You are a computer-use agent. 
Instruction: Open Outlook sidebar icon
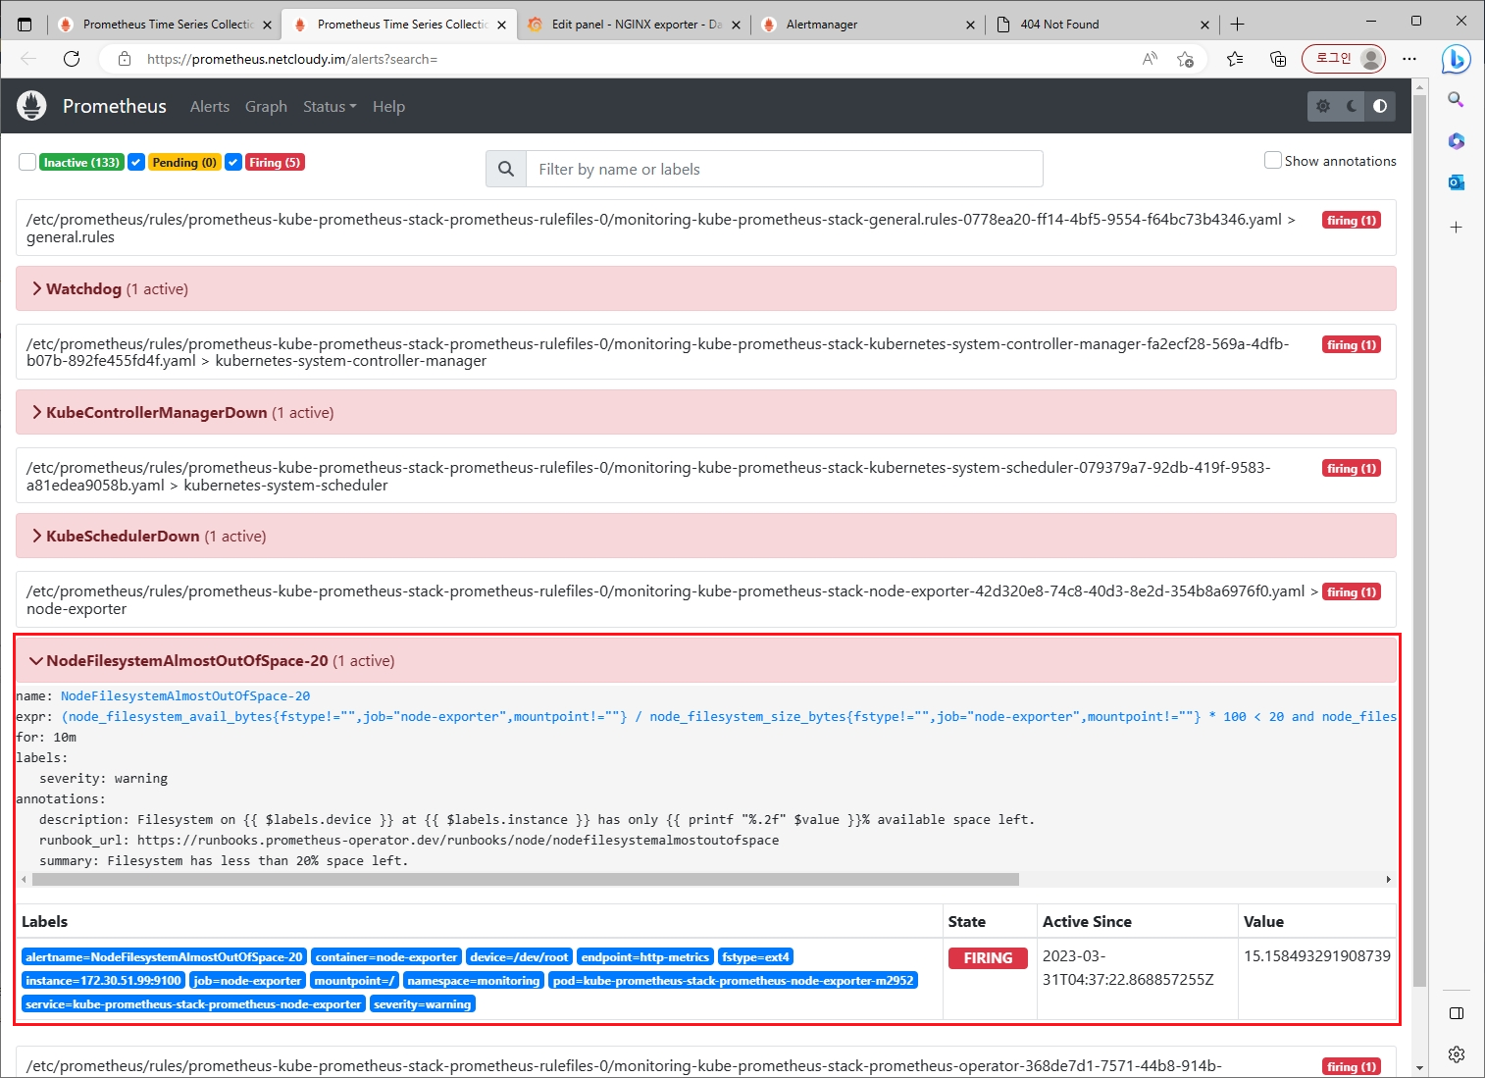point(1457,182)
